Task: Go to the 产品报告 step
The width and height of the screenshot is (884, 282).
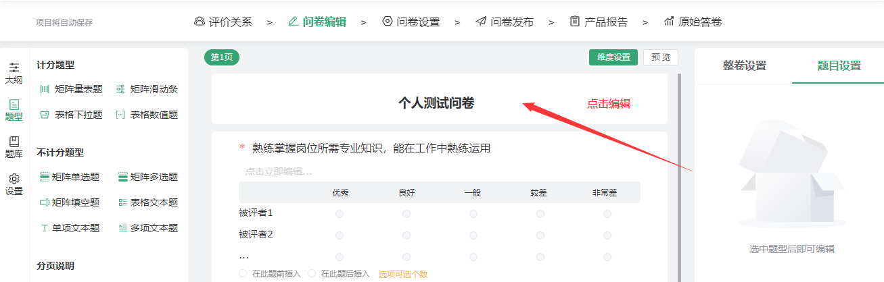Action: click(x=599, y=22)
